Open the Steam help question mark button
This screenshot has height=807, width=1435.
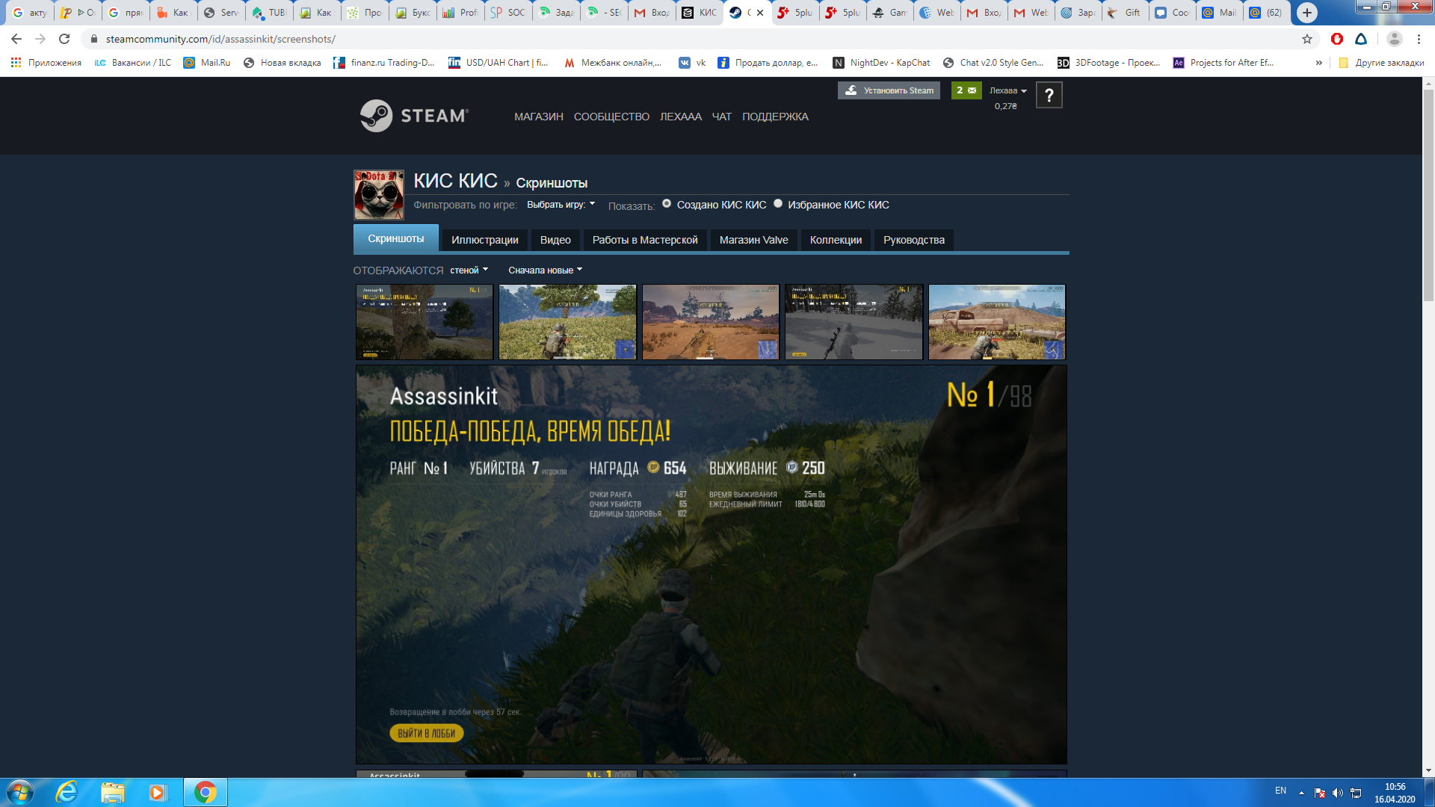[1049, 95]
